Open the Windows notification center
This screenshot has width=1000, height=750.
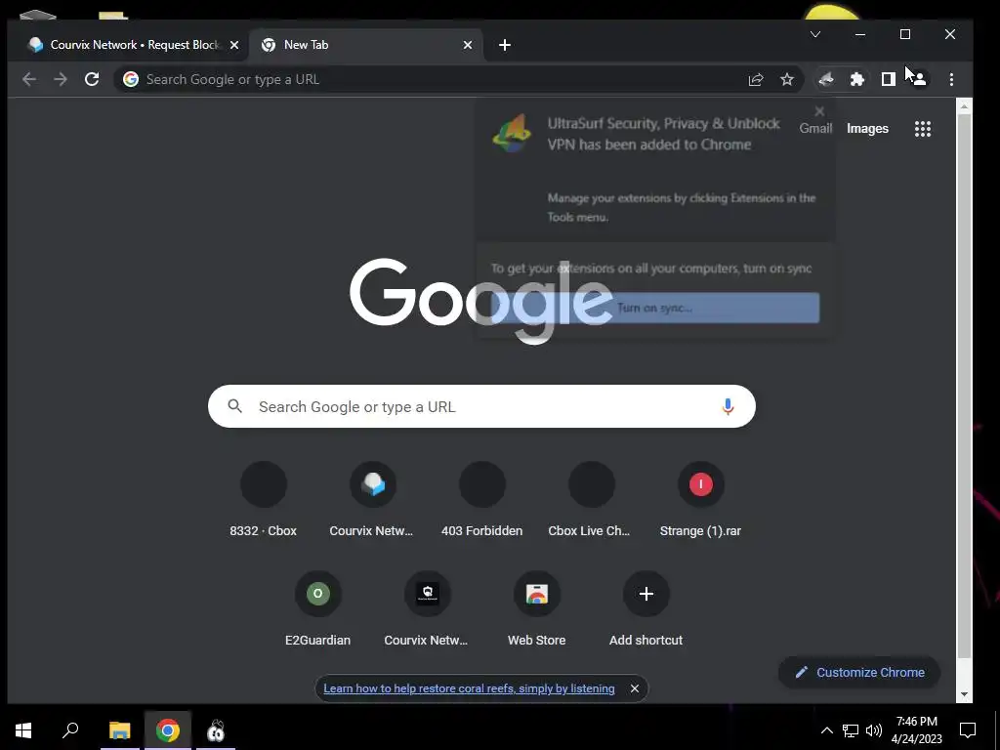[968, 730]
